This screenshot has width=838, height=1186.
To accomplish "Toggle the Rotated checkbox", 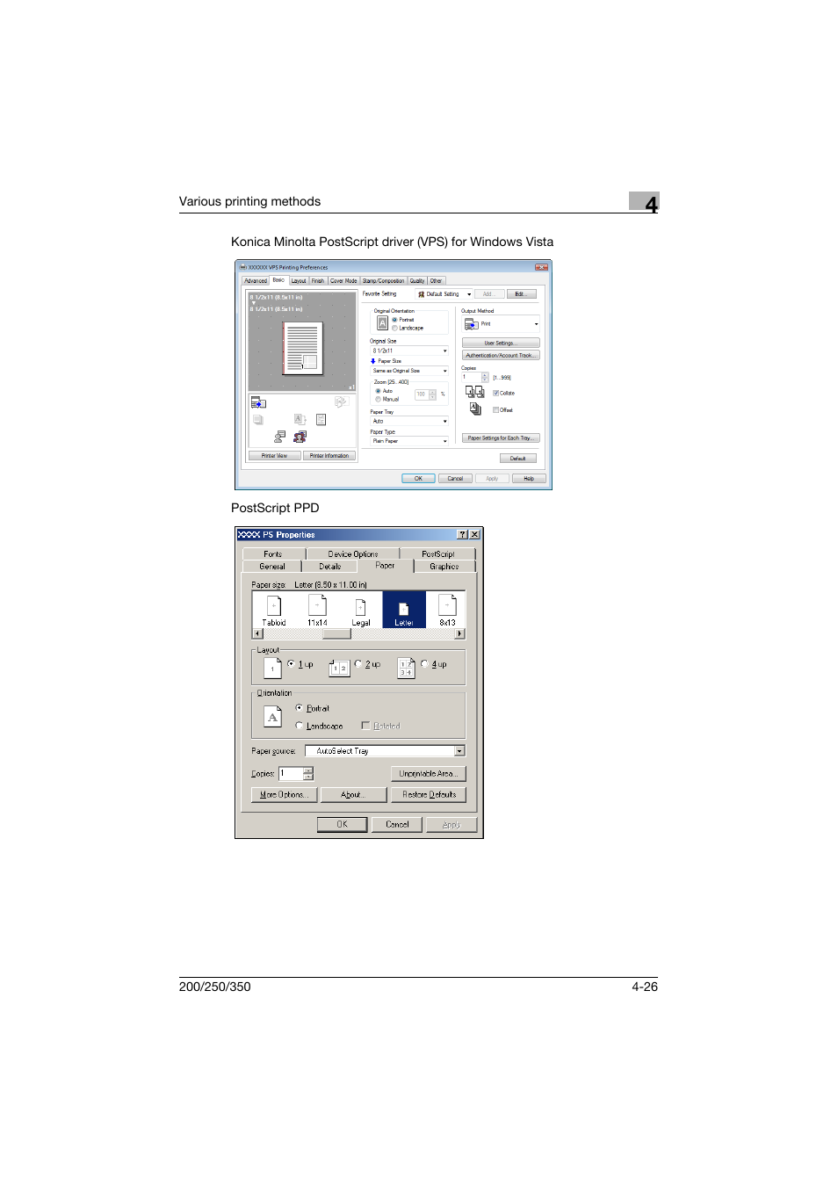I will (x=365, y=726).
